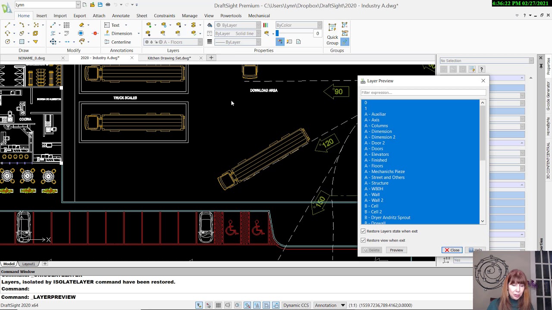The image size is (552, 310).
Task: Choose the Hatch tool in Draw panel
Action: (22, 42)
